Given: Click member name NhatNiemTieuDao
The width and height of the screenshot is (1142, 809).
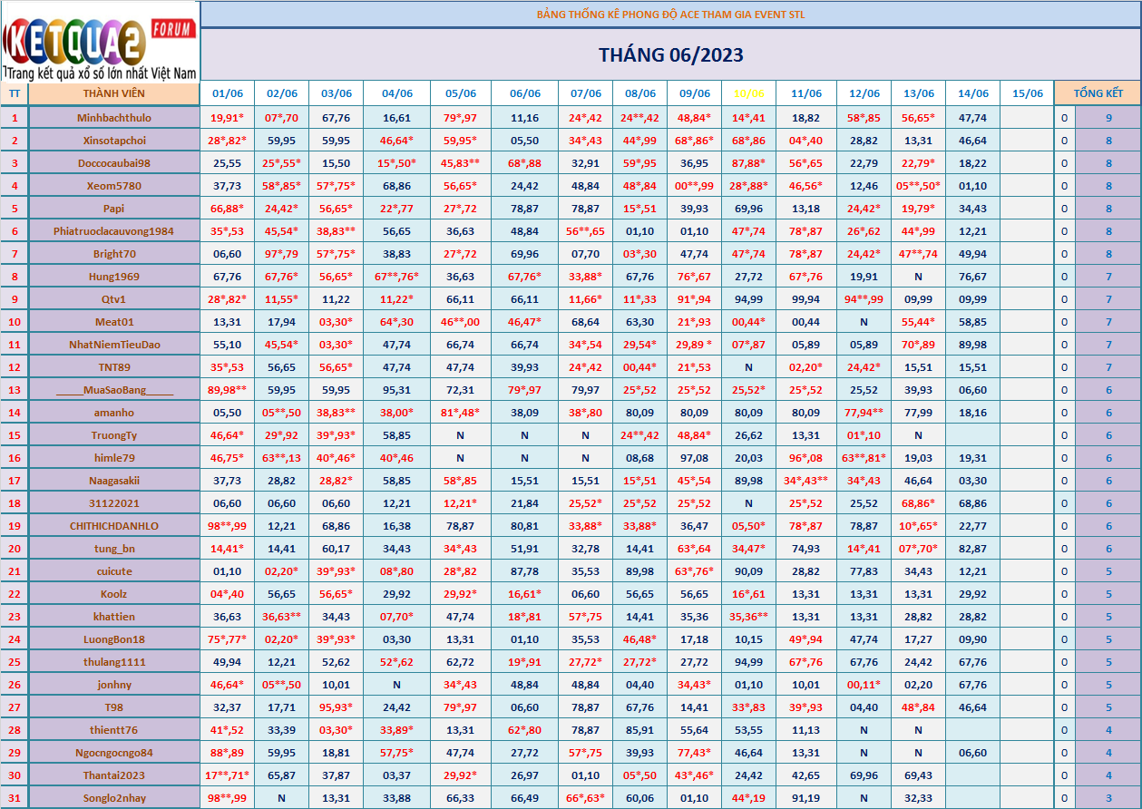Looking at the screenshot, I should (113, 345).
